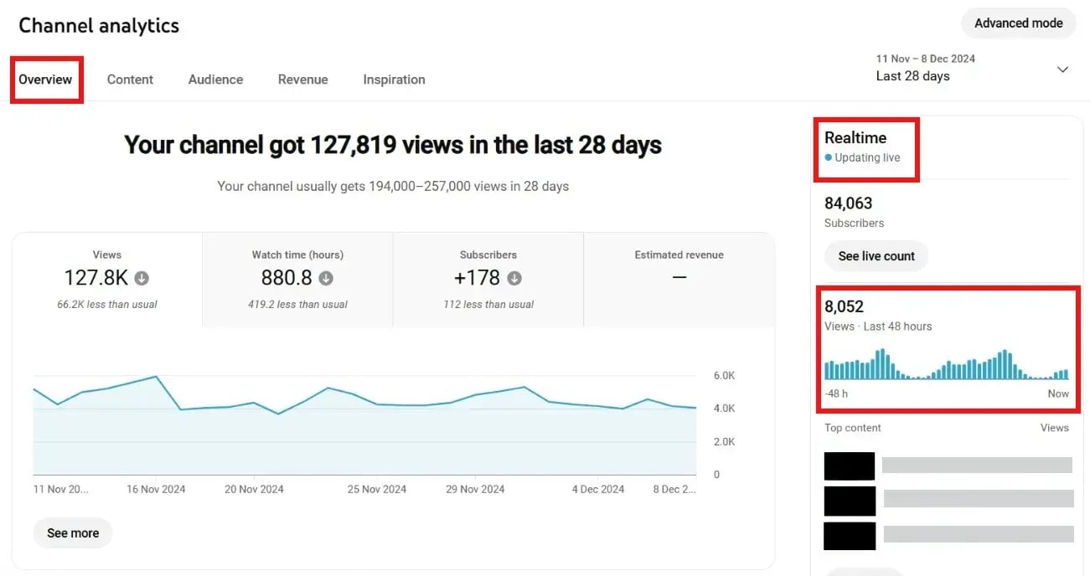This screenshot has height=576, width=1090.
Task: Select the Views metric card
Action: pyautogui.click(x=107, y=279)
